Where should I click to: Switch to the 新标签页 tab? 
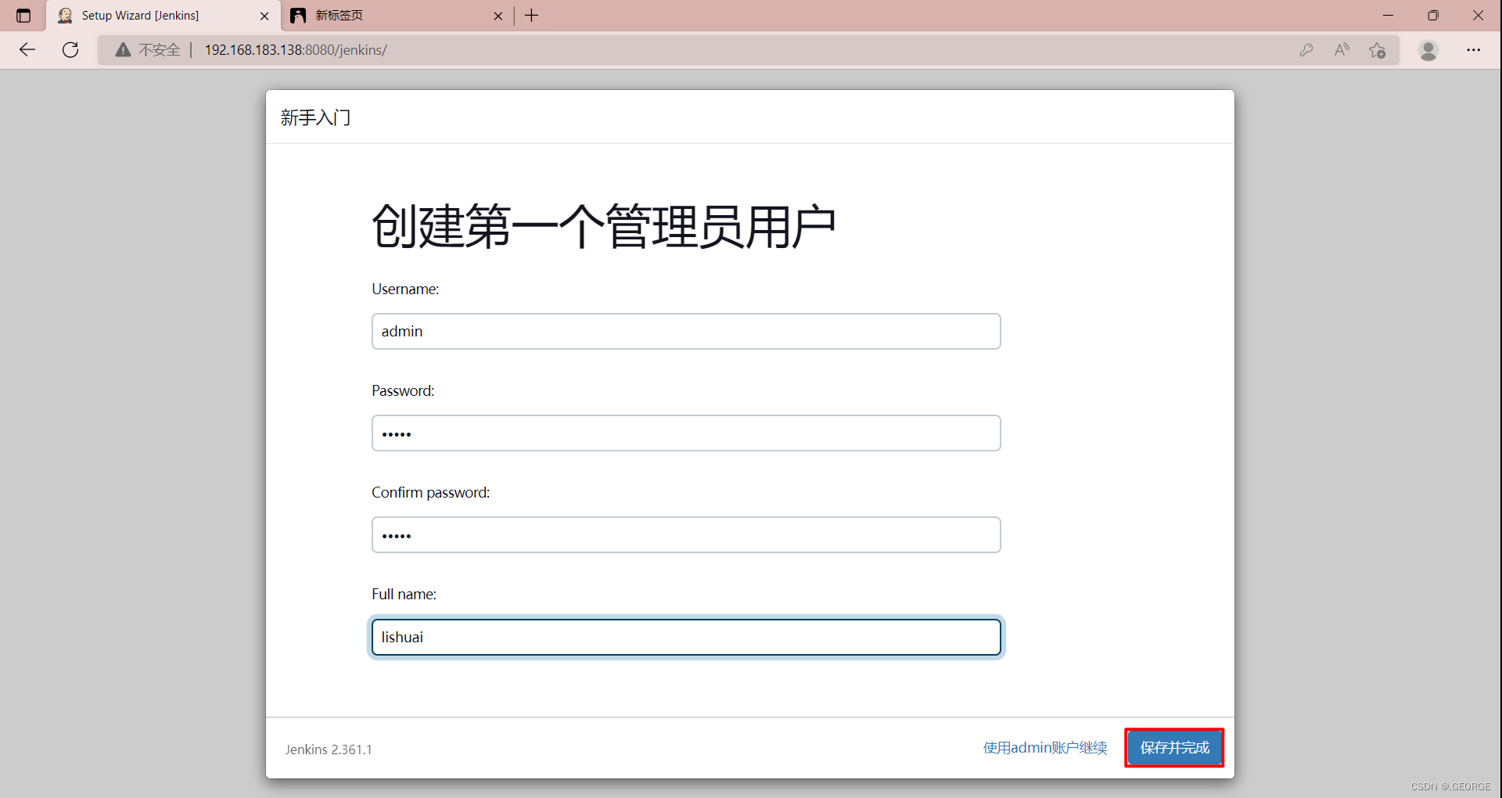point(397,16)
